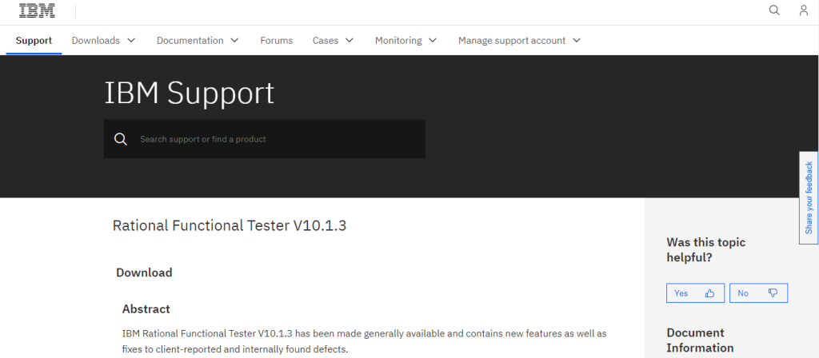Expand the Documentation menu chevron

coord(235,40)
